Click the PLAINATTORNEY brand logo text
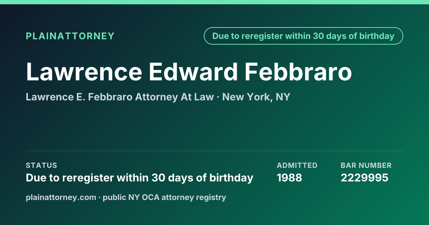 70,36
